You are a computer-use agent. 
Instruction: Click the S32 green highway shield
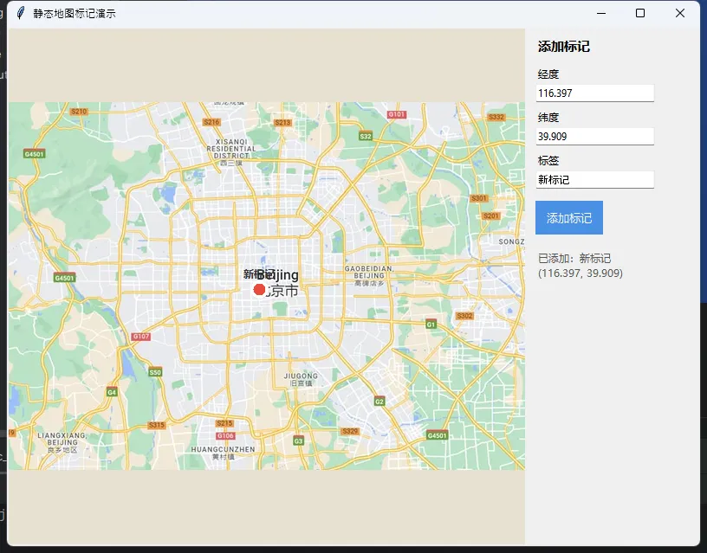(366, 136)
